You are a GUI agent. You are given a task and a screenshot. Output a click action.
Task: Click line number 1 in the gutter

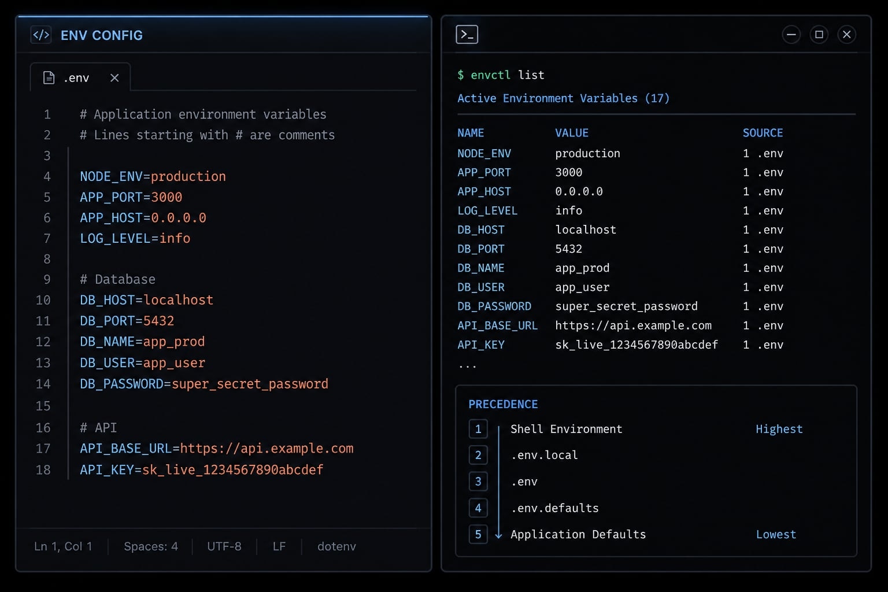[x=47, y=114]
